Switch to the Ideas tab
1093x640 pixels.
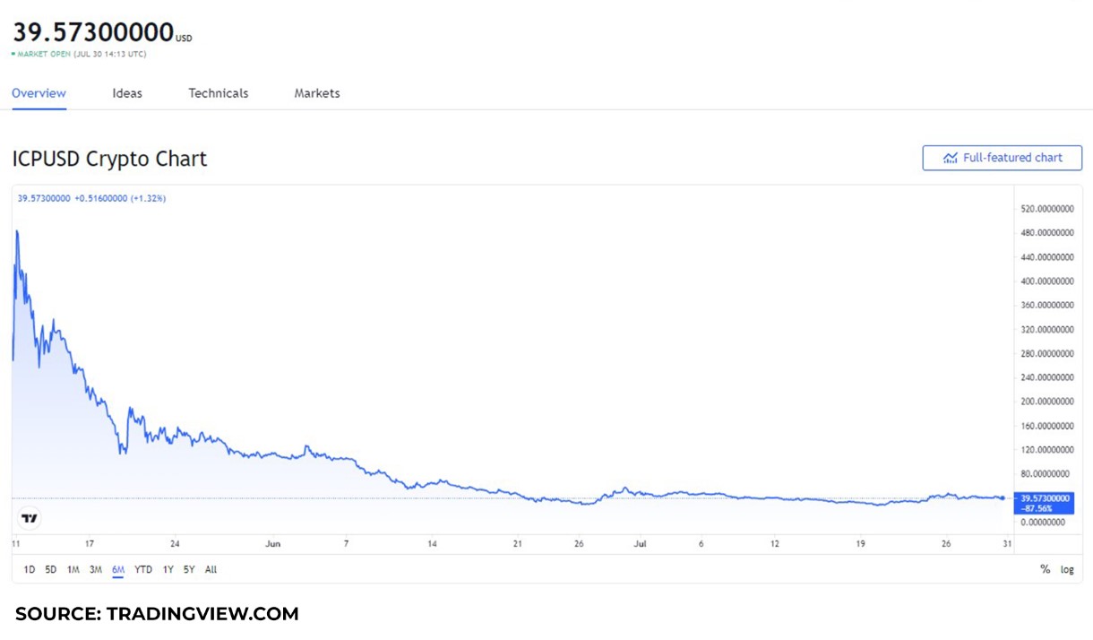coord(127,93)
